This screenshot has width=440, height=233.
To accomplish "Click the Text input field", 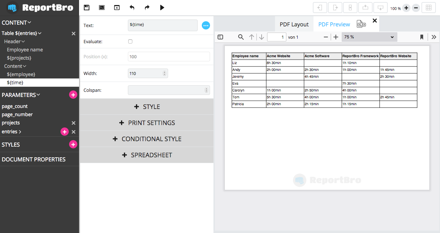I will (x=163, y=25).
